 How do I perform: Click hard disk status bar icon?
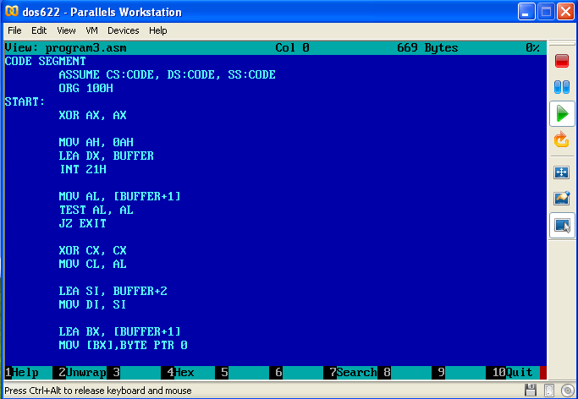549,391
